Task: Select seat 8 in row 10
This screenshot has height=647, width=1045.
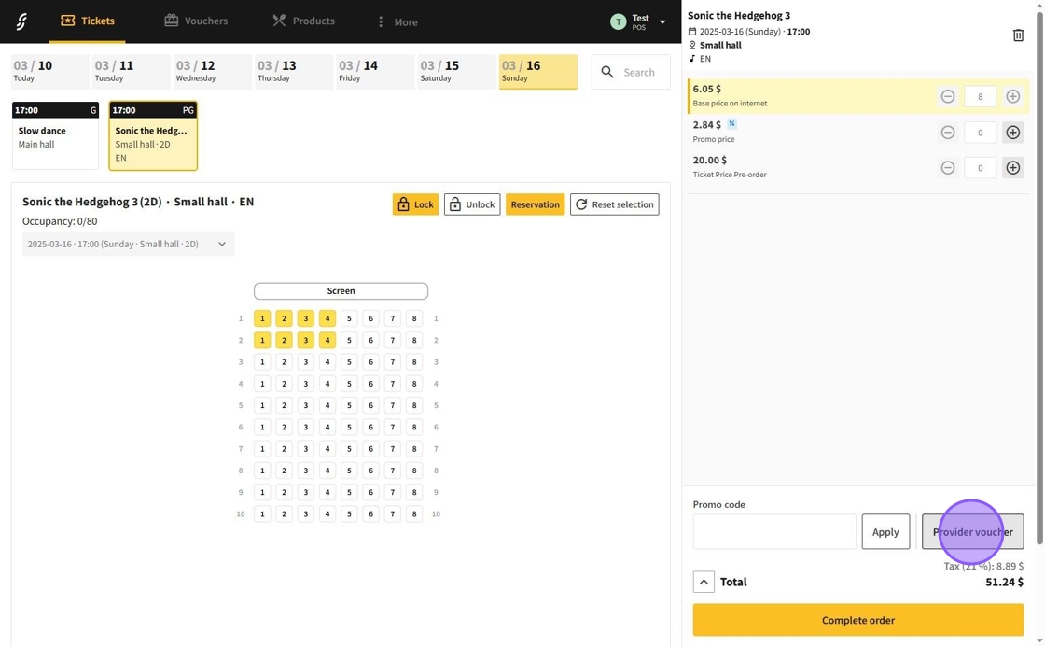Action: pyautogui.click(x=414, y=513)
